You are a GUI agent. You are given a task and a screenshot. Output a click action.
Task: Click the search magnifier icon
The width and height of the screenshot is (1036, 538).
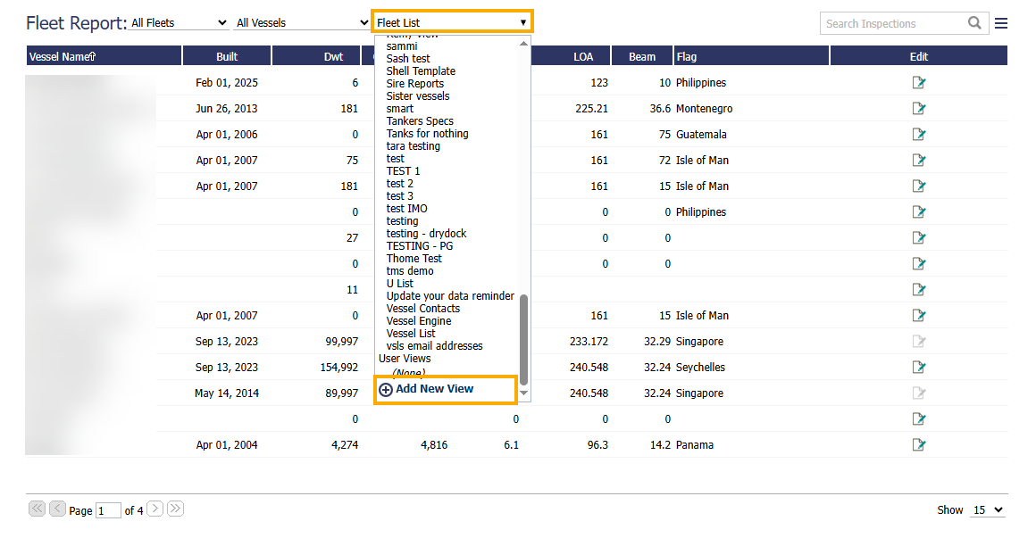tap(974, 23)
